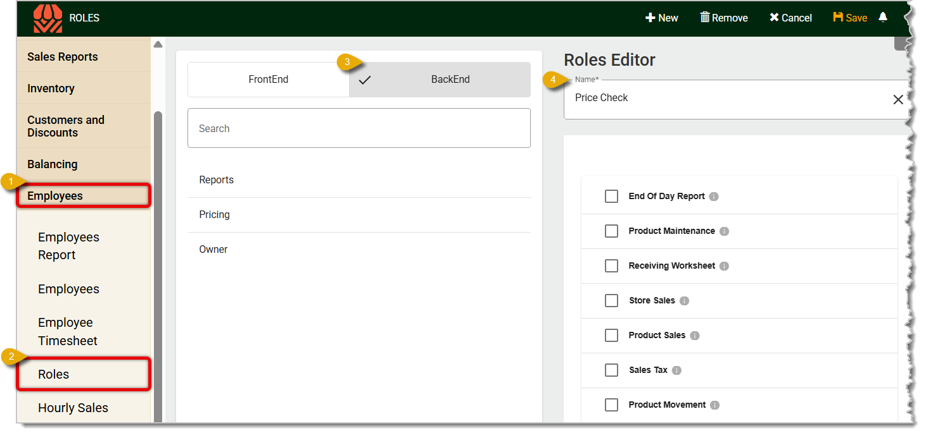
Task: Clear the Name field with X icon
Action: tap(898, 99)
